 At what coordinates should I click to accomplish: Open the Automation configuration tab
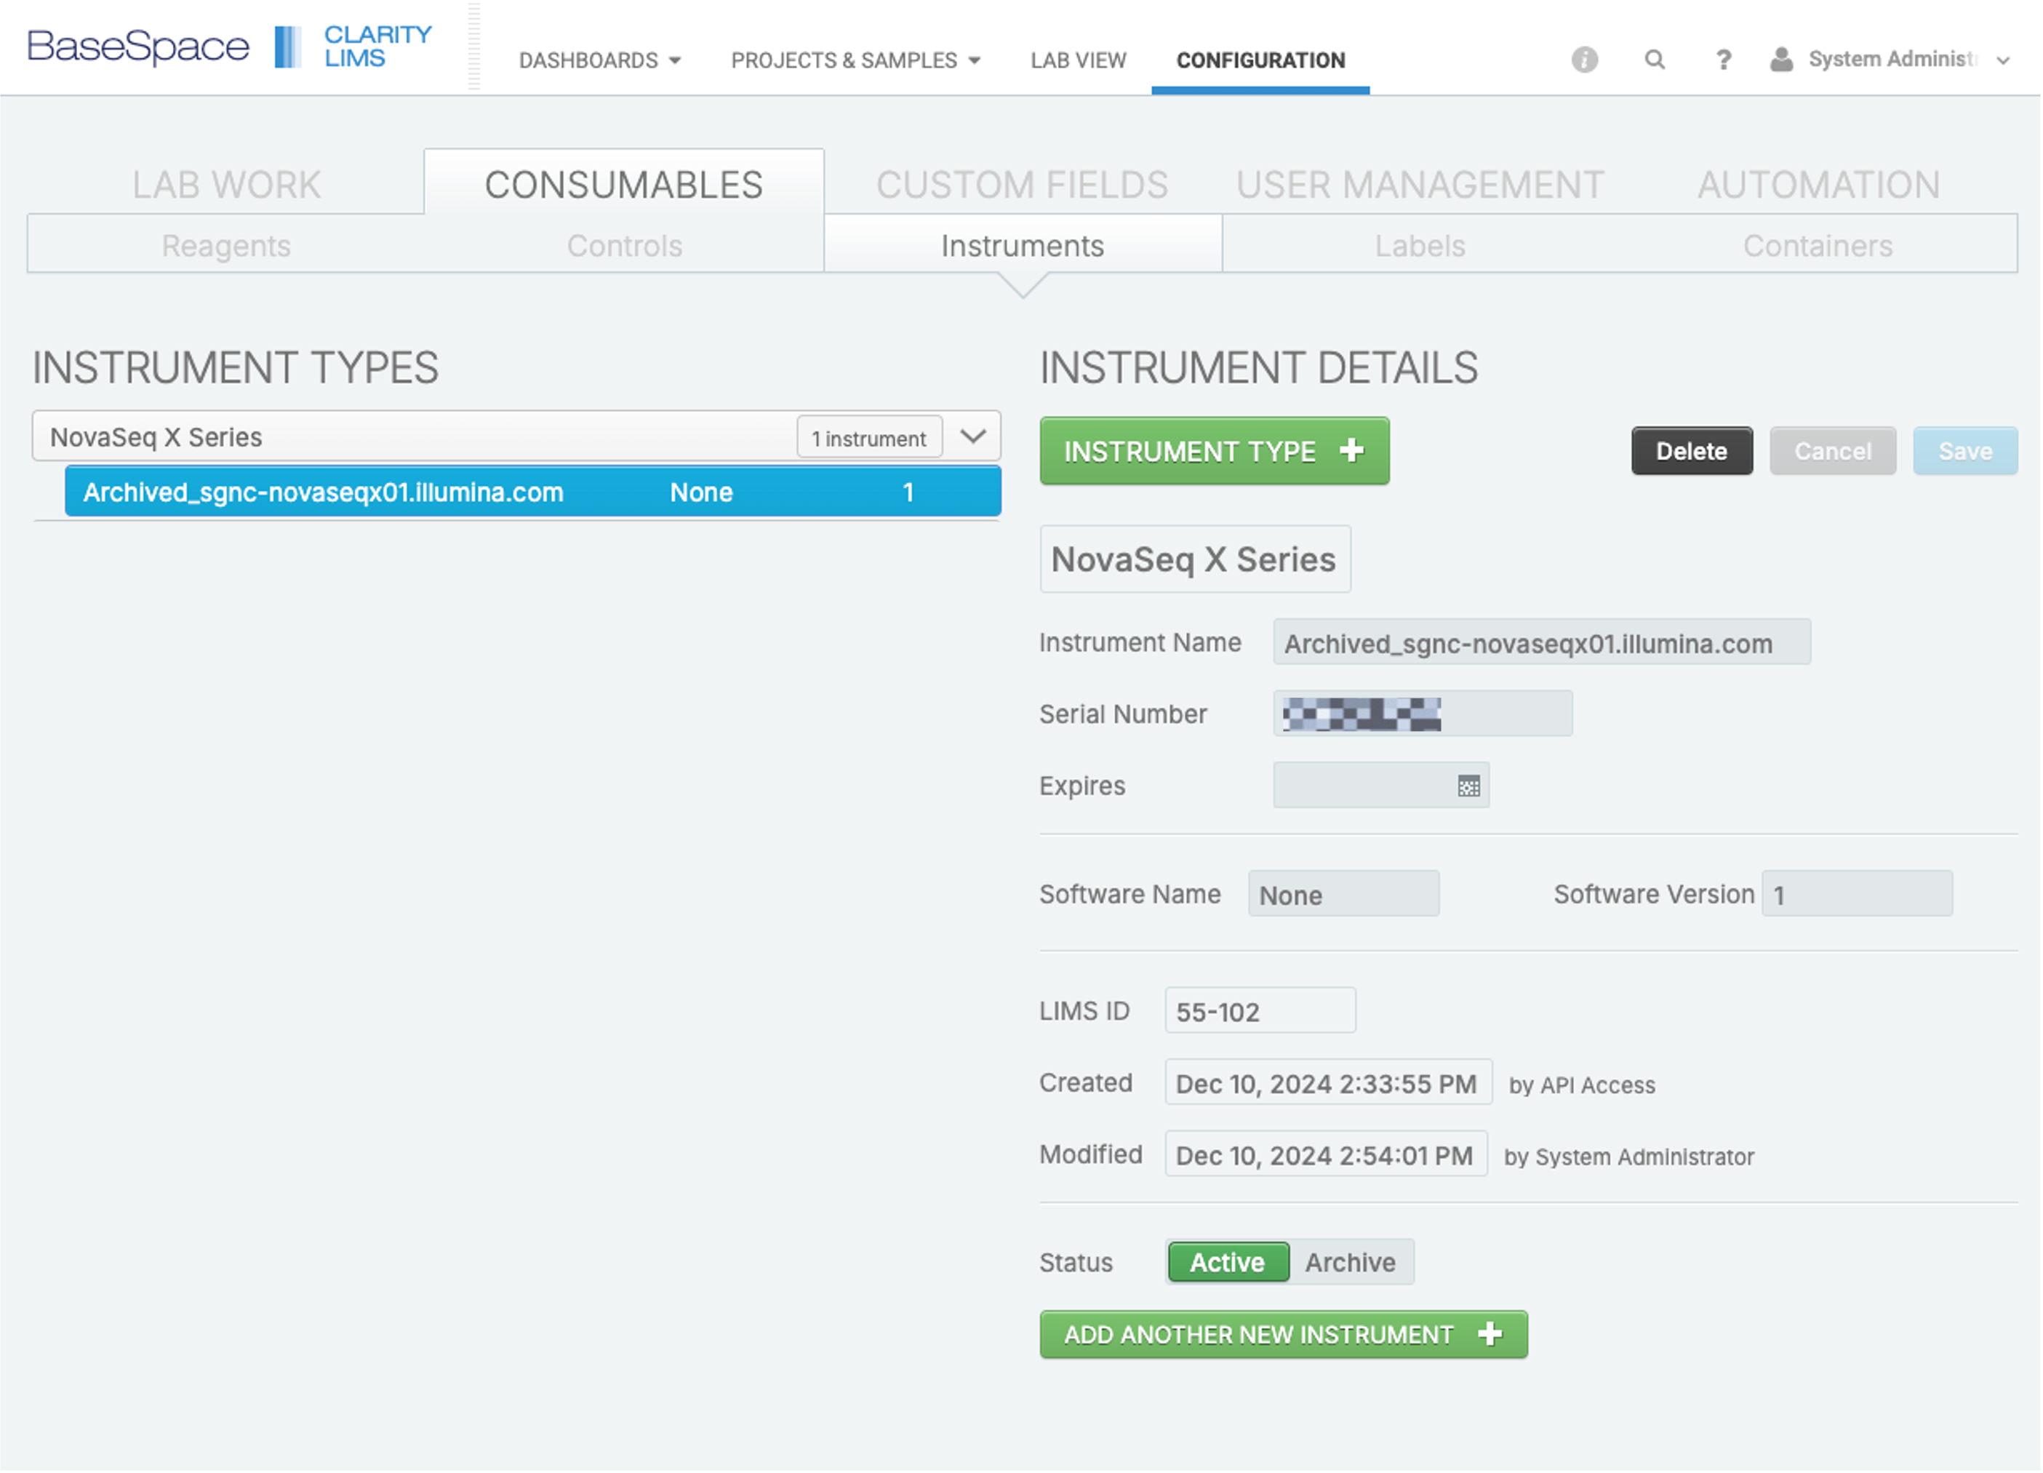pyautogui.click(x=1818, y=185)
